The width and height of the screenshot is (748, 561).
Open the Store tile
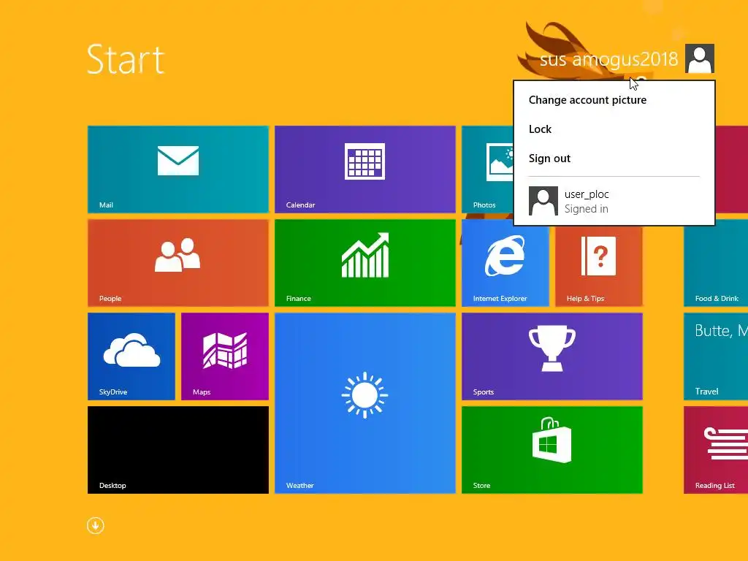(552, 450)
